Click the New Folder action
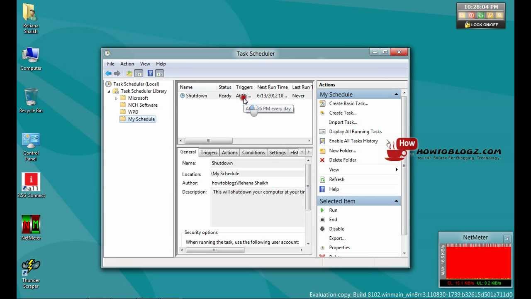This screenshot has width=531, height=299. pyautogui.click(x=342, y=150)
